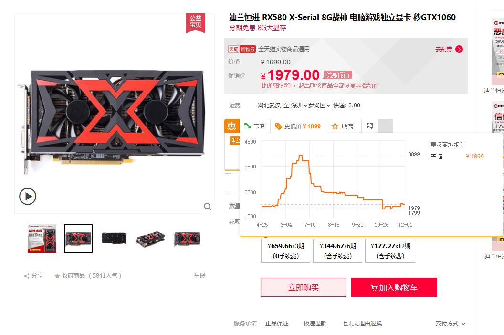
Task: Click the 收藏商品 star under the thumbnails
Action: (x=57, y=276)
